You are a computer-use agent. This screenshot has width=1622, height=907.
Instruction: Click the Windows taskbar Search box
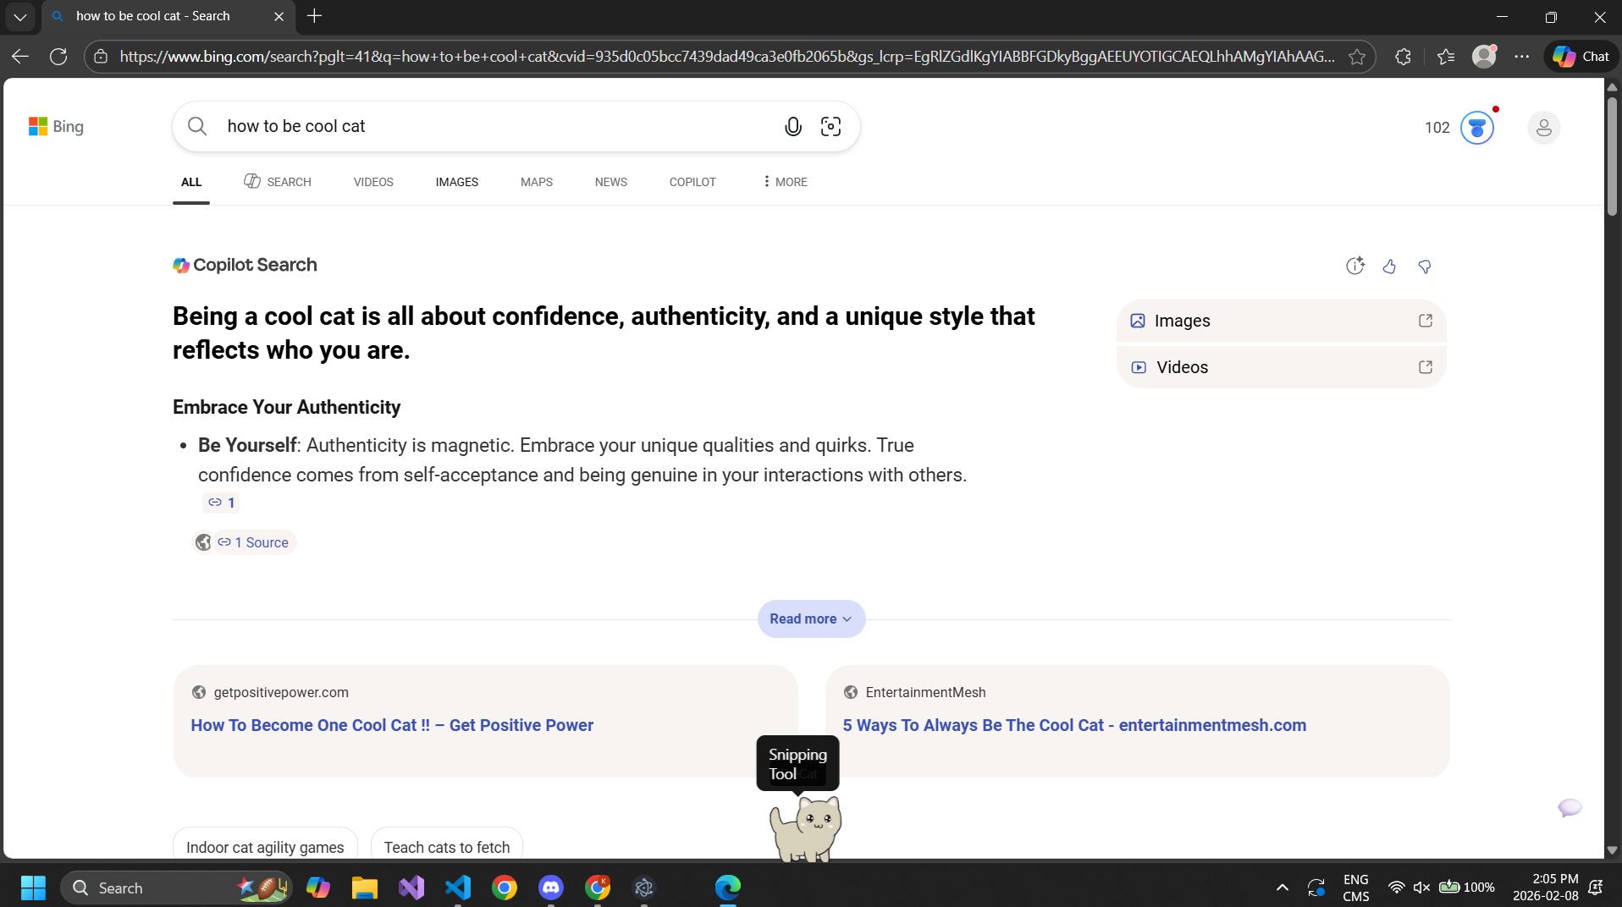coord(176,888)
